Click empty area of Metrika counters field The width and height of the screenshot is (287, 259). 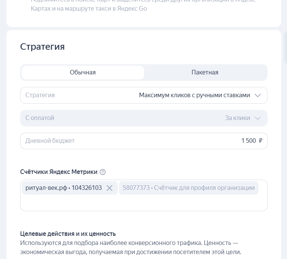tap(144, 203)
